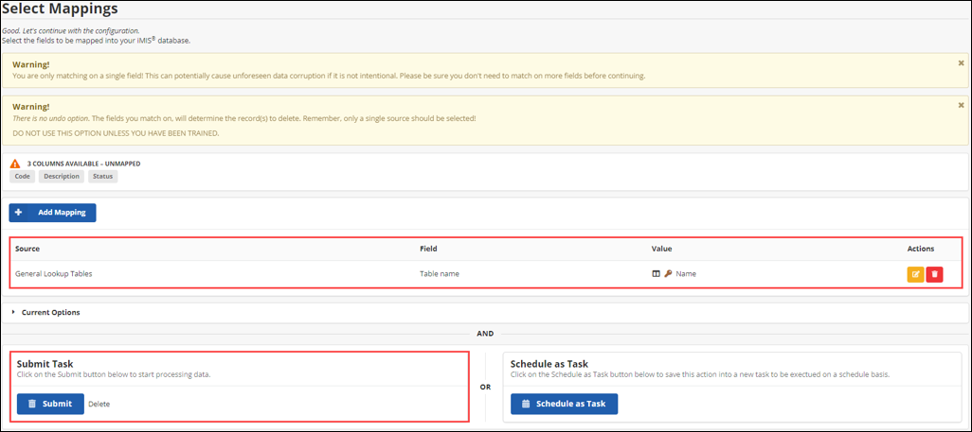This screenshot has width=972, height=432.
Task: Select the unmapped Code column tag
Action: [23, 177]
